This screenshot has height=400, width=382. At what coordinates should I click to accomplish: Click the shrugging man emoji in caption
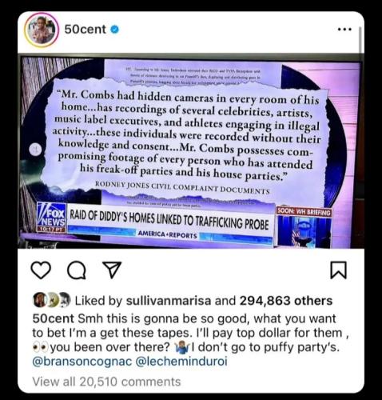click(x=182, y=347)
